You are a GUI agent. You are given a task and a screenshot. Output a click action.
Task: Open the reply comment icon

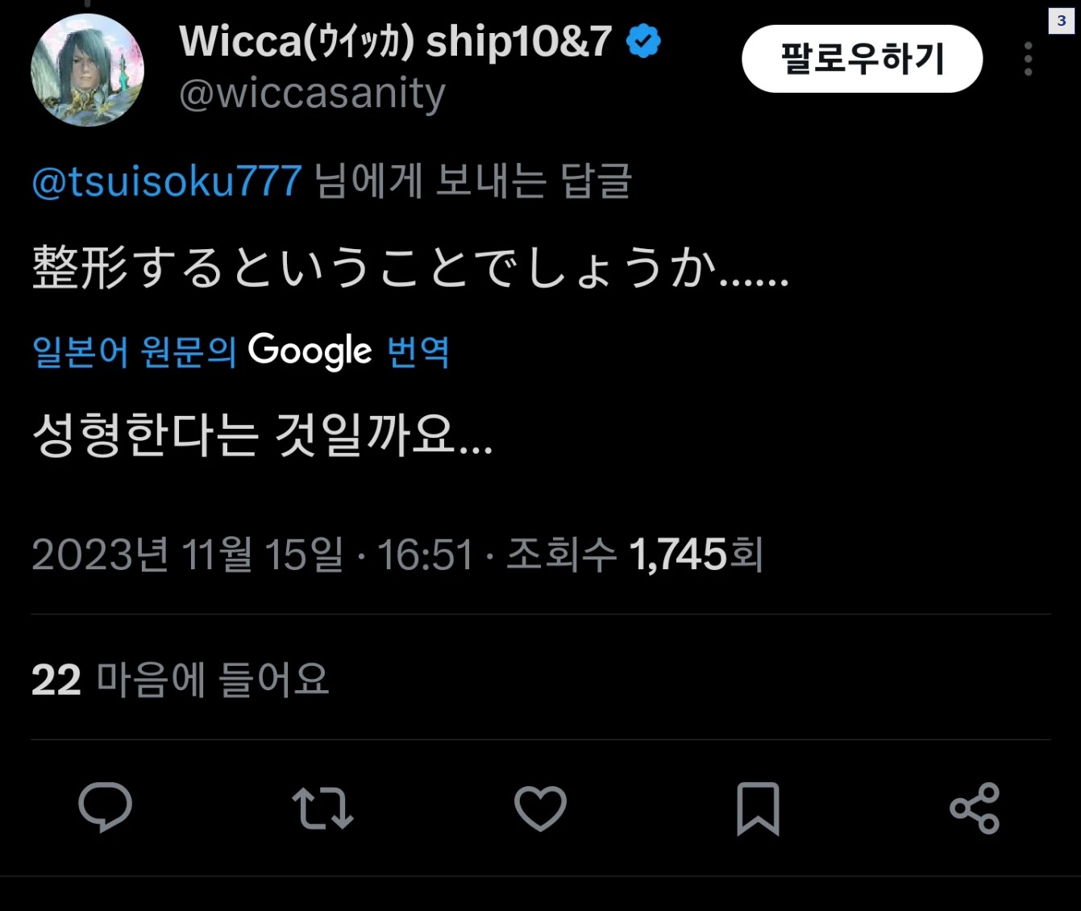[x=105, y=807]
